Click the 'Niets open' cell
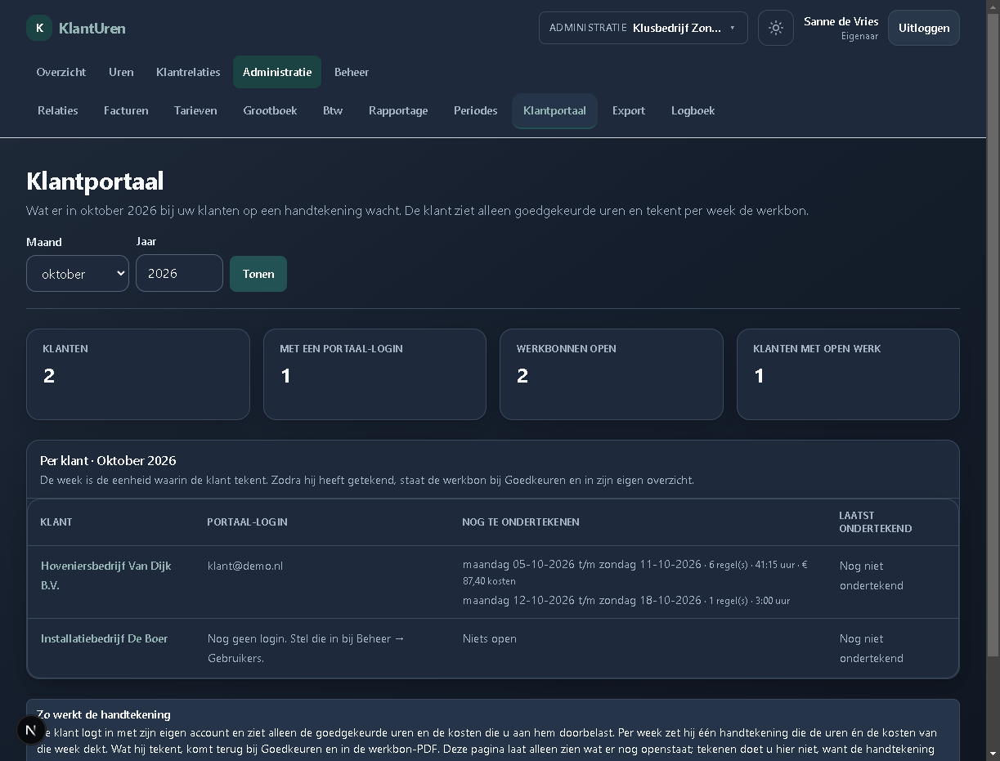The width and height of the screenshot is (1000, 761). [490, 638]
